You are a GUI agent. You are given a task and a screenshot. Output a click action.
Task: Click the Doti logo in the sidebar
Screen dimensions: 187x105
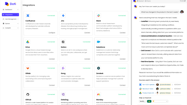coord(10,4)
